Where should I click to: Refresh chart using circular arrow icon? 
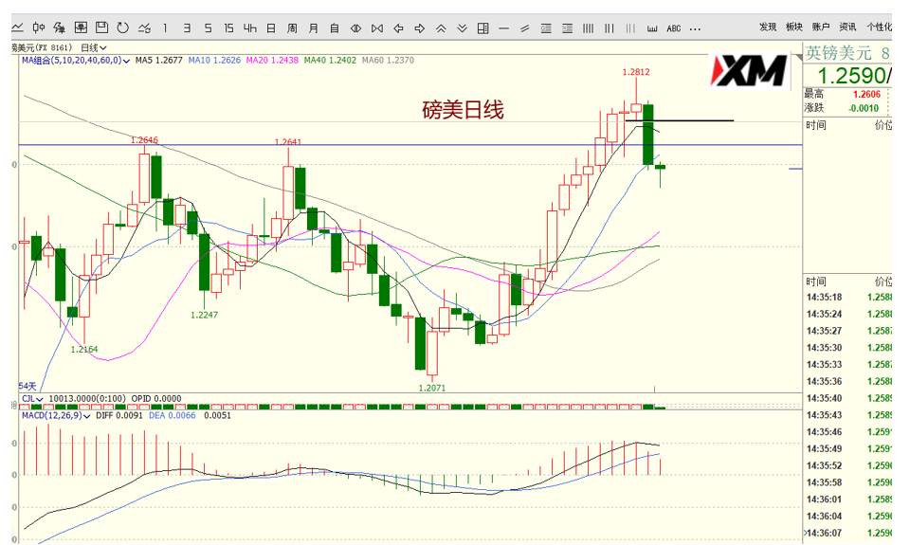122,27
